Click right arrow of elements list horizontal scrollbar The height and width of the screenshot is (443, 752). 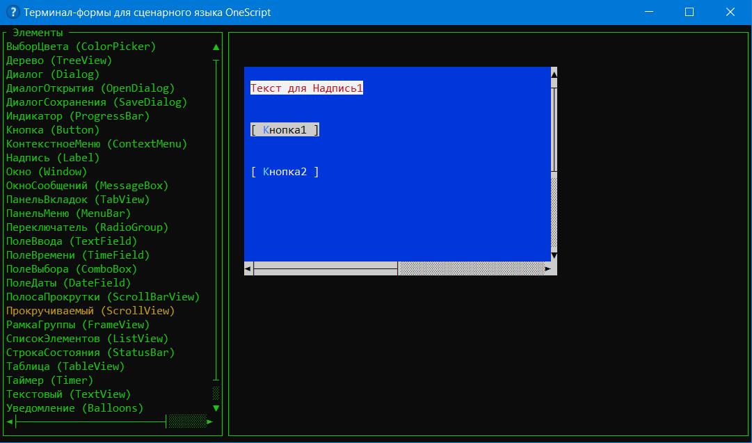click(210, 421)
